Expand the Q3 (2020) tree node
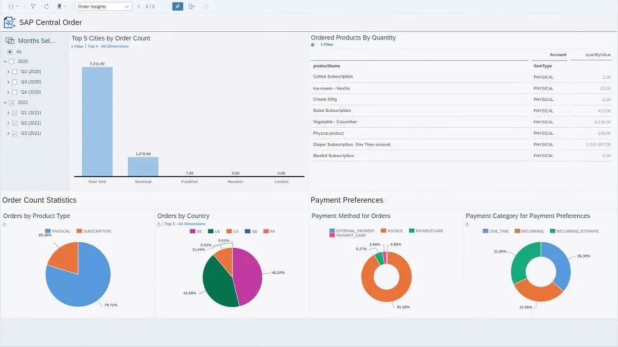The image size is (618, 347). [x=8, y=82]
